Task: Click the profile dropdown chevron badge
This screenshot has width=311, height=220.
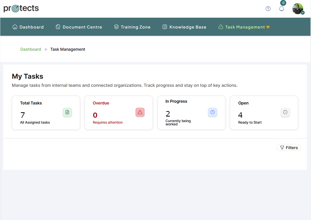Action: [x=303, y=13]
